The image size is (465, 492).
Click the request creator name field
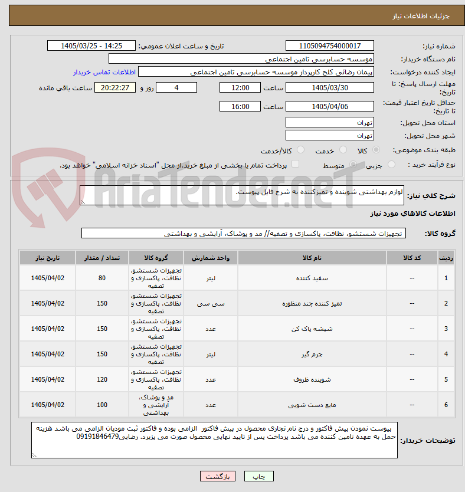point(256,72)
